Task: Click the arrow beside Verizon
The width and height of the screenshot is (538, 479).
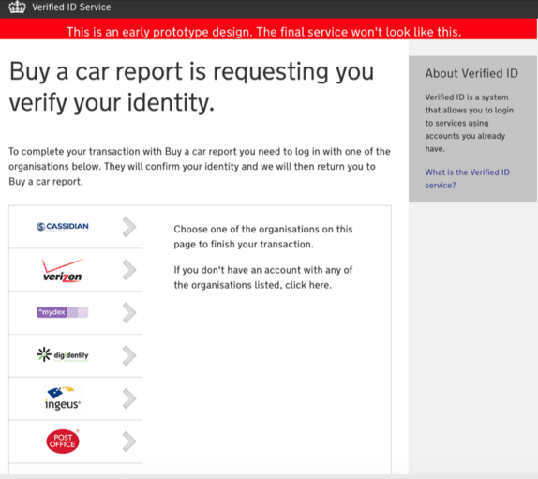Action: tap(129, 270)
